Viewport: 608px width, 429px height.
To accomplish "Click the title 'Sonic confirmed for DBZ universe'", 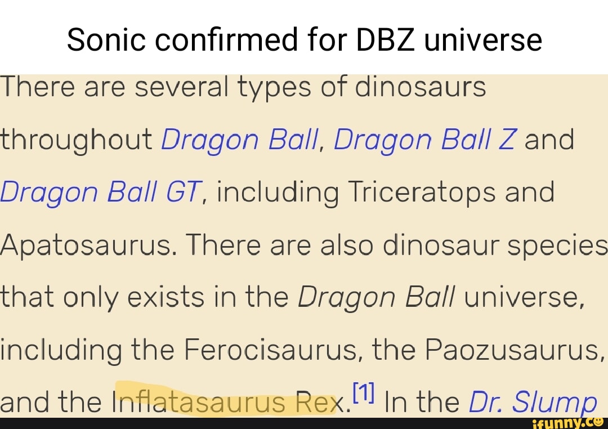I will click(305, 39).
